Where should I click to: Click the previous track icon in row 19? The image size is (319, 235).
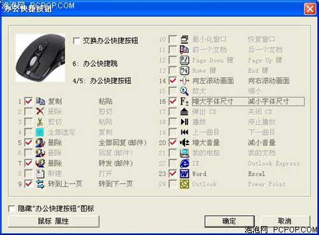tap(184, 132)
